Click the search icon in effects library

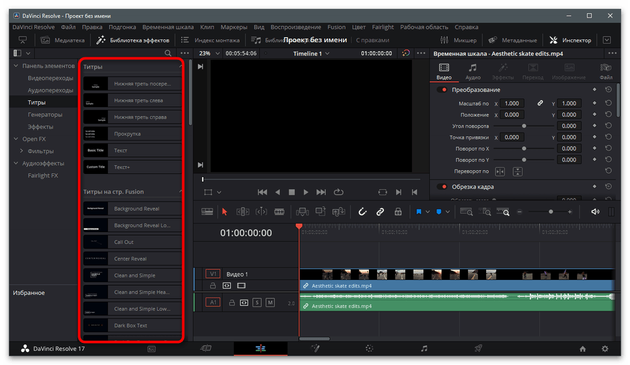click(168, 54)
